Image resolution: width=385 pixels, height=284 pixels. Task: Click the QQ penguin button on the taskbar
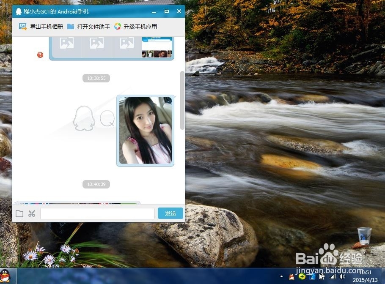tap(5, 276)
